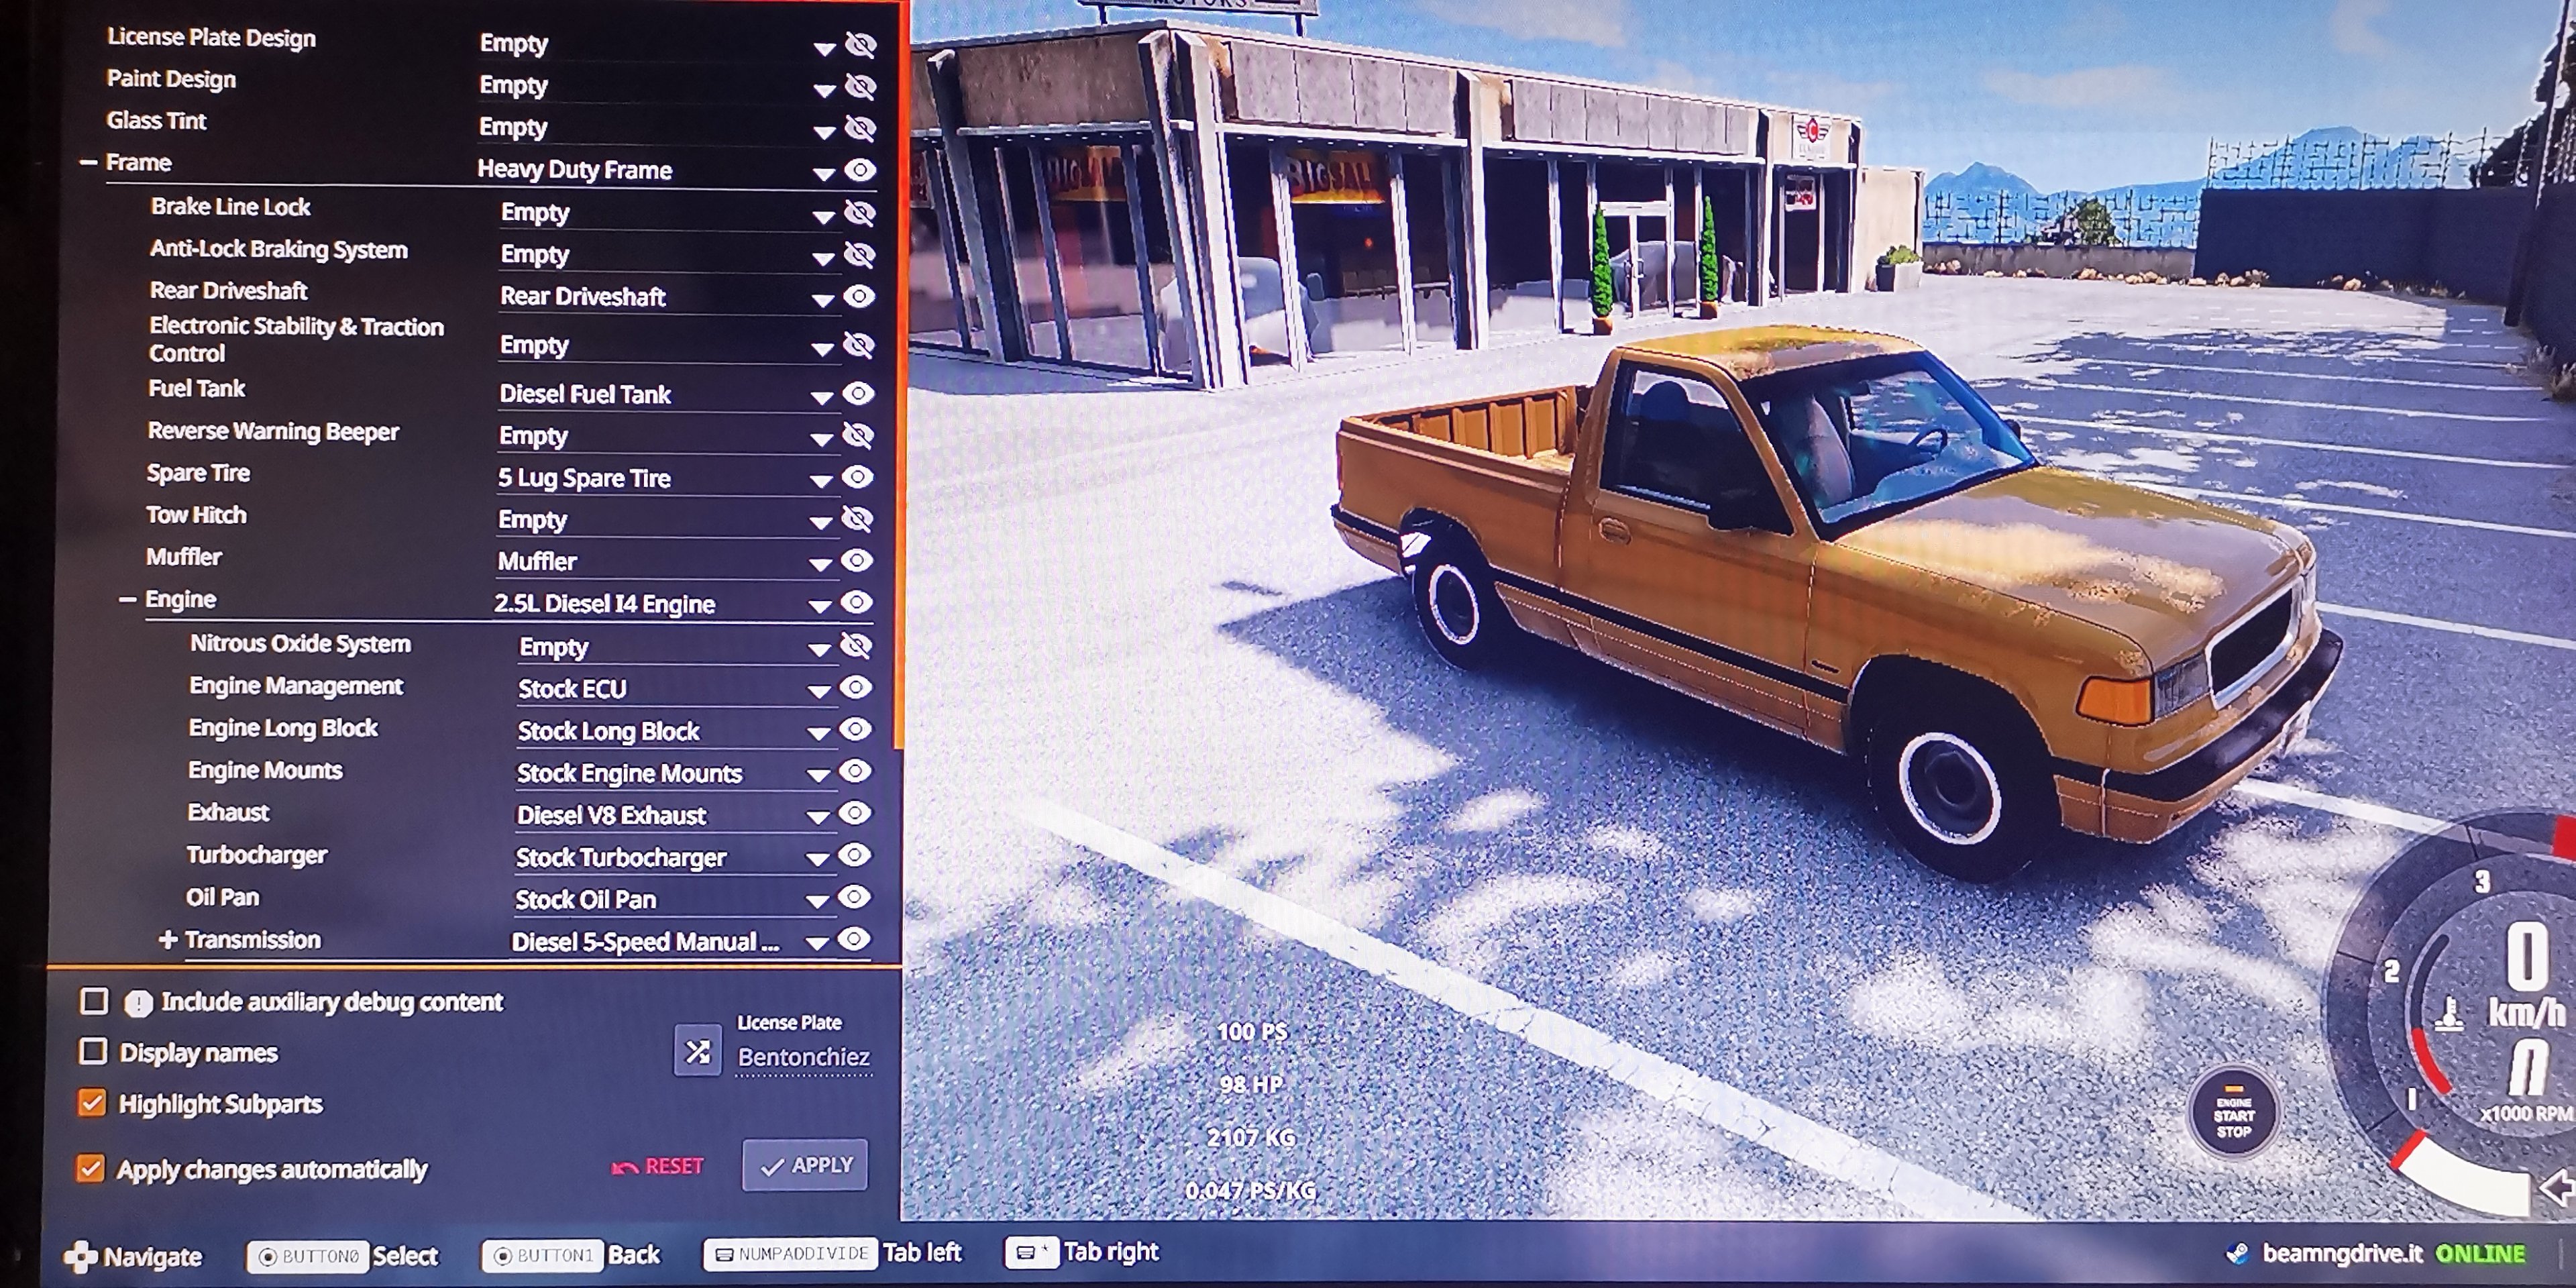Click the random license plate shuffle icon
Image resolution: width=2576 pixels, height=1288 pixels.
pos(697,1051)
